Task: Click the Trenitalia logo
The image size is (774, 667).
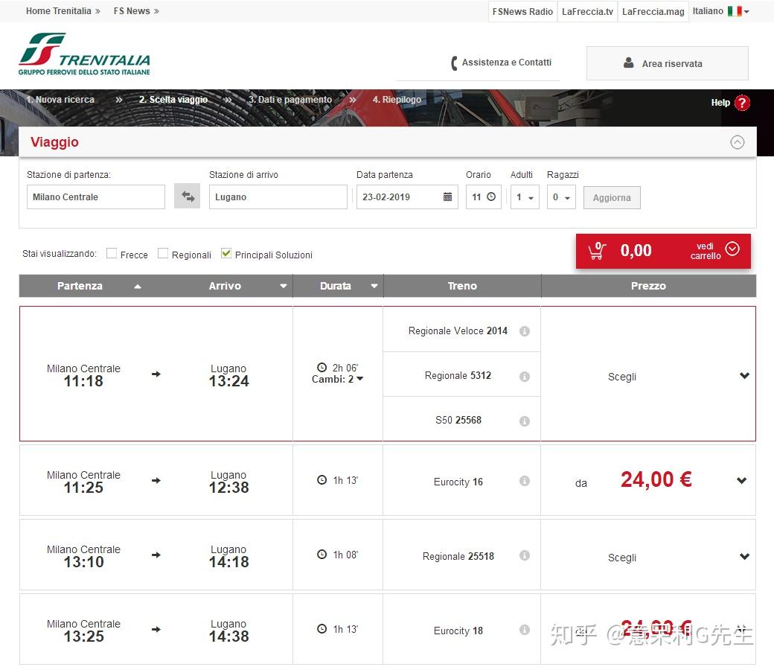Action: (x=84, y=54)
